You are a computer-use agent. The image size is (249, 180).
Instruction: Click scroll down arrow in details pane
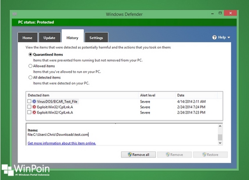click(x=220, y=143)
